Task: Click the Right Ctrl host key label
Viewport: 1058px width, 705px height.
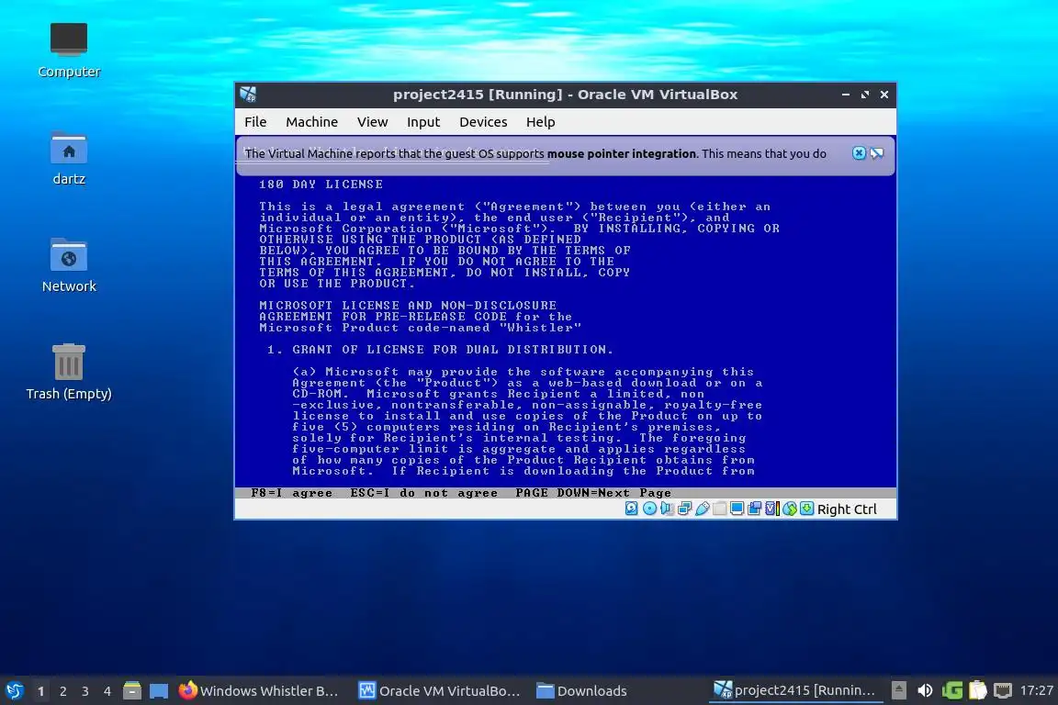Action: pyautogui.click(x=847, y=509)
